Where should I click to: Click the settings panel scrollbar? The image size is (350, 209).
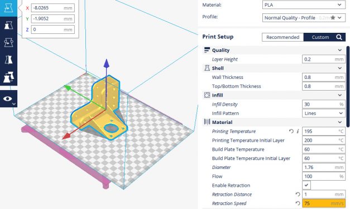point(348,87)
